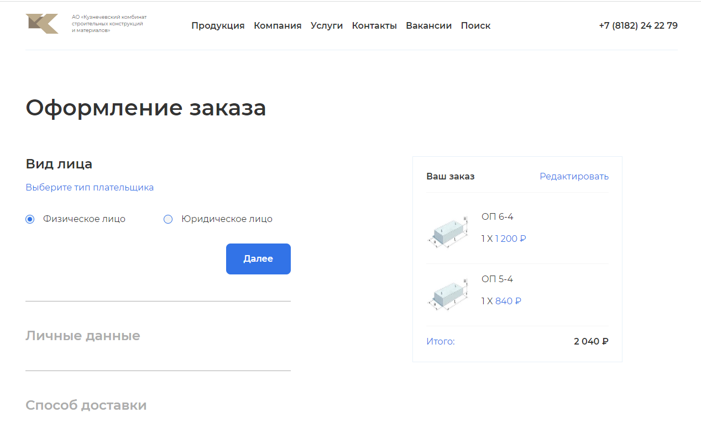Click the Вид лица section heading
701x434 pixels.
[59, 164]
